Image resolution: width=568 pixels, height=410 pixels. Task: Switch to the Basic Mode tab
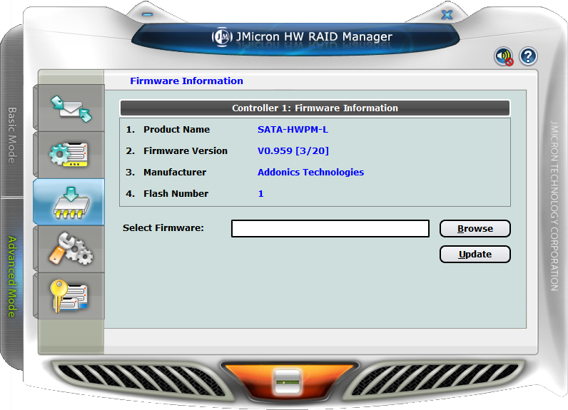12,135
